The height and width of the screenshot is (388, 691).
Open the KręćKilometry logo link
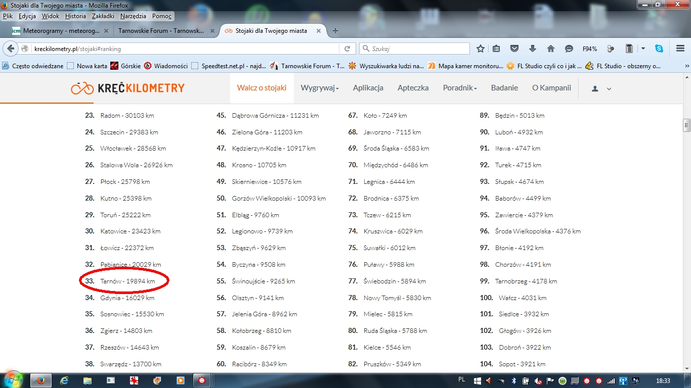tap(127, 88)
